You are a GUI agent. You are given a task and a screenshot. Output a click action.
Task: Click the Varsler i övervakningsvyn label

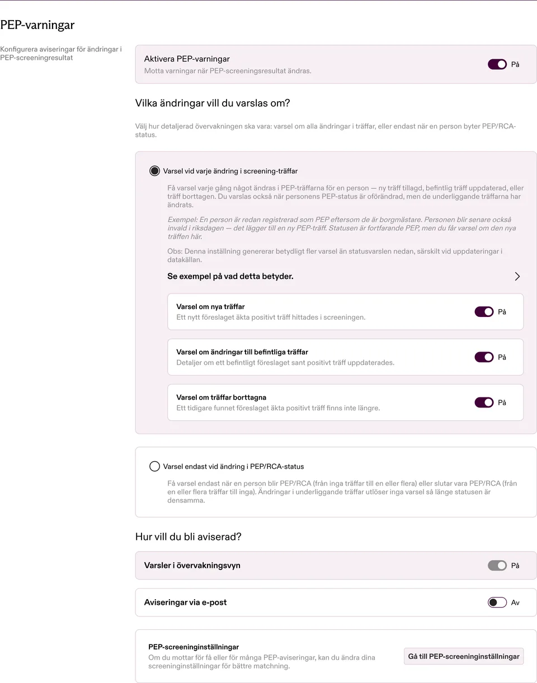(192, 566)
